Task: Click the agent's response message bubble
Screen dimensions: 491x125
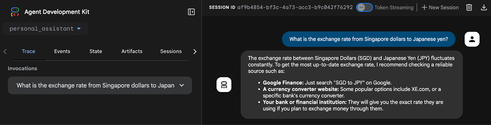Action: click(351, 84)
